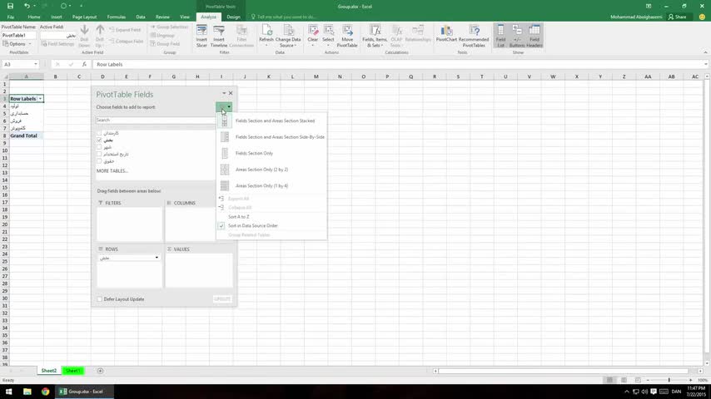The height and width of the screenshot is (399, 711).
Task: Click Clear PivotTable icon
Action: (313, 37)
